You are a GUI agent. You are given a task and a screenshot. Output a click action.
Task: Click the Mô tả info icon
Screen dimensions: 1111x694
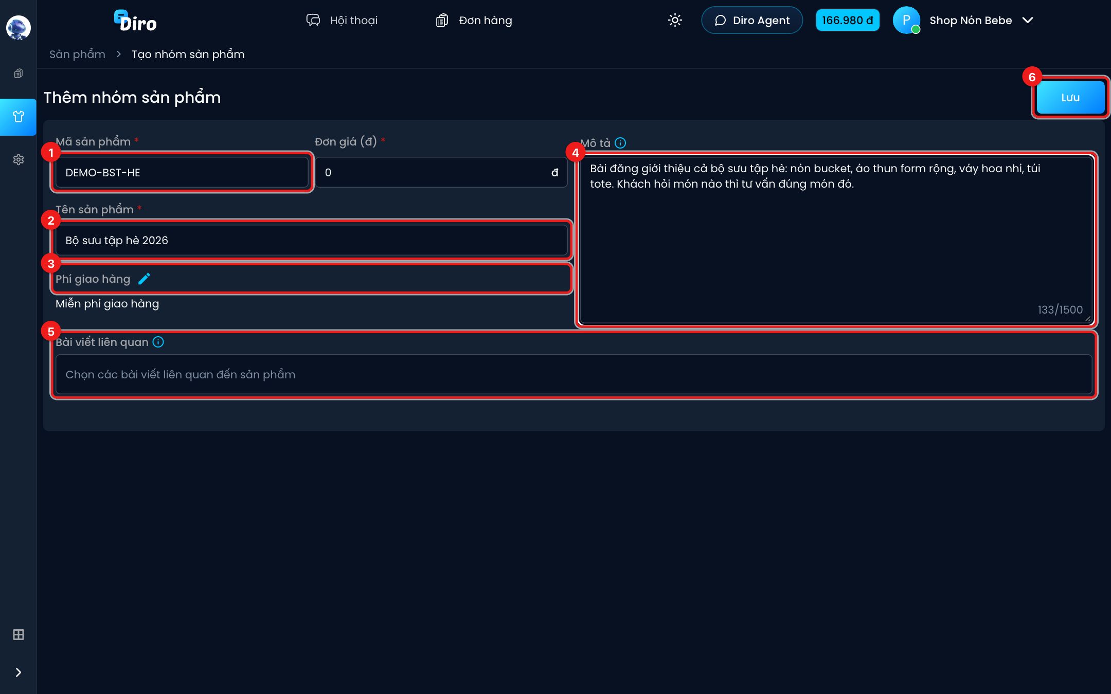coord(620,143)
